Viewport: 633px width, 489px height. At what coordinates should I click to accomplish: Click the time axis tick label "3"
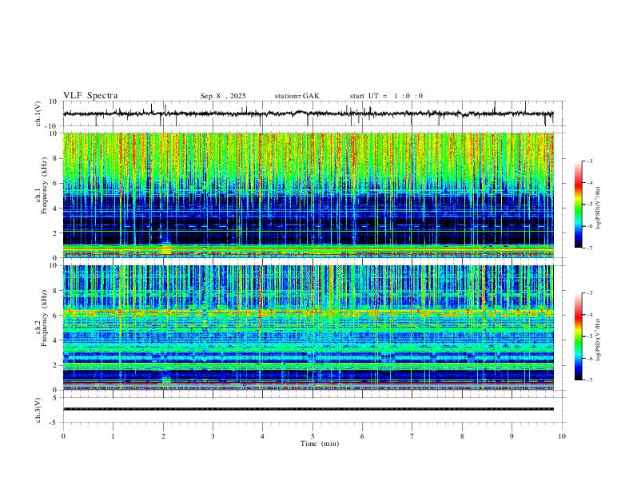[213, 436]
